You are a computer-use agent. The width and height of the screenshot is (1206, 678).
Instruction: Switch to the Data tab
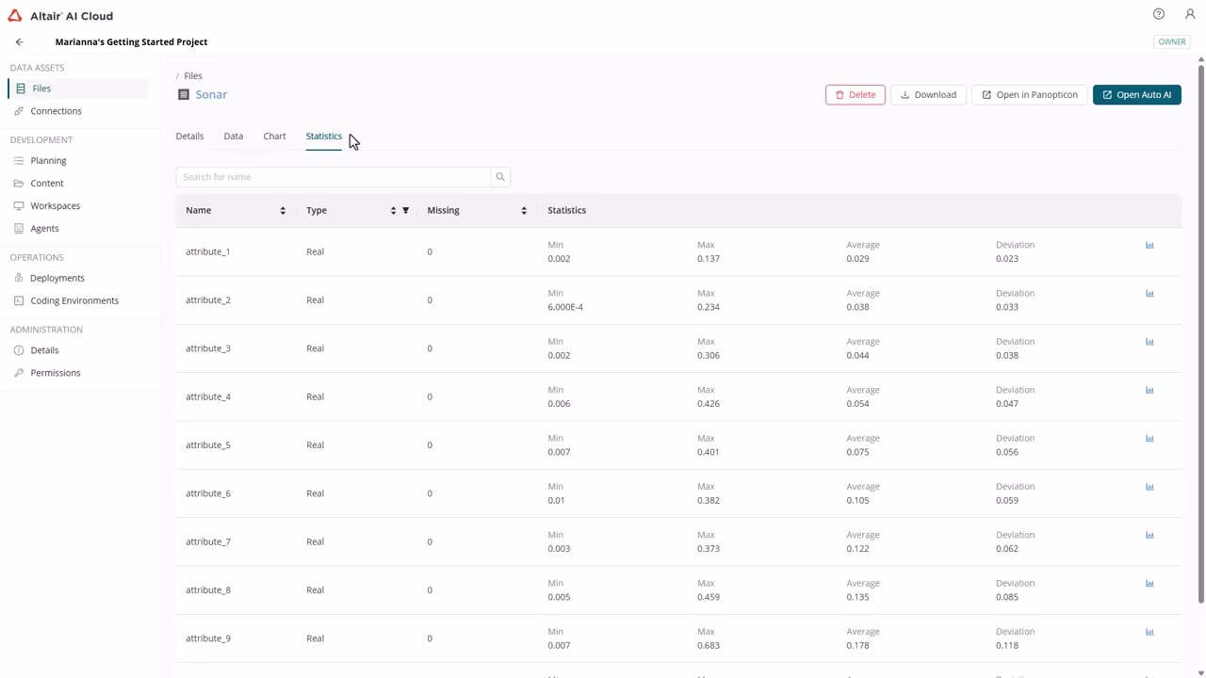click(x=233, y=136)
